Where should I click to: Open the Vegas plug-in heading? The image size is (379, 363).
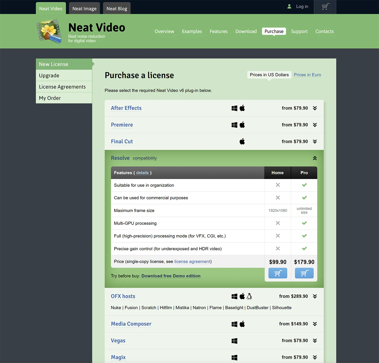[118, 341]
